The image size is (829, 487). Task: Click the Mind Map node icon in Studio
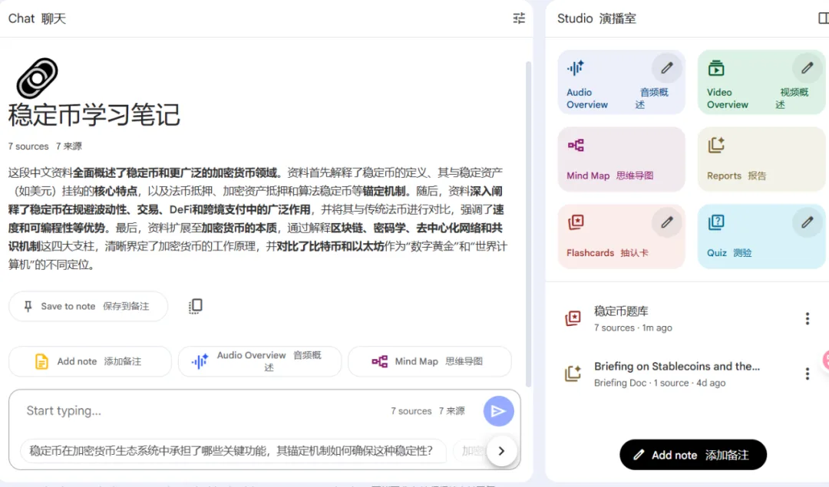tap(575, 145)
